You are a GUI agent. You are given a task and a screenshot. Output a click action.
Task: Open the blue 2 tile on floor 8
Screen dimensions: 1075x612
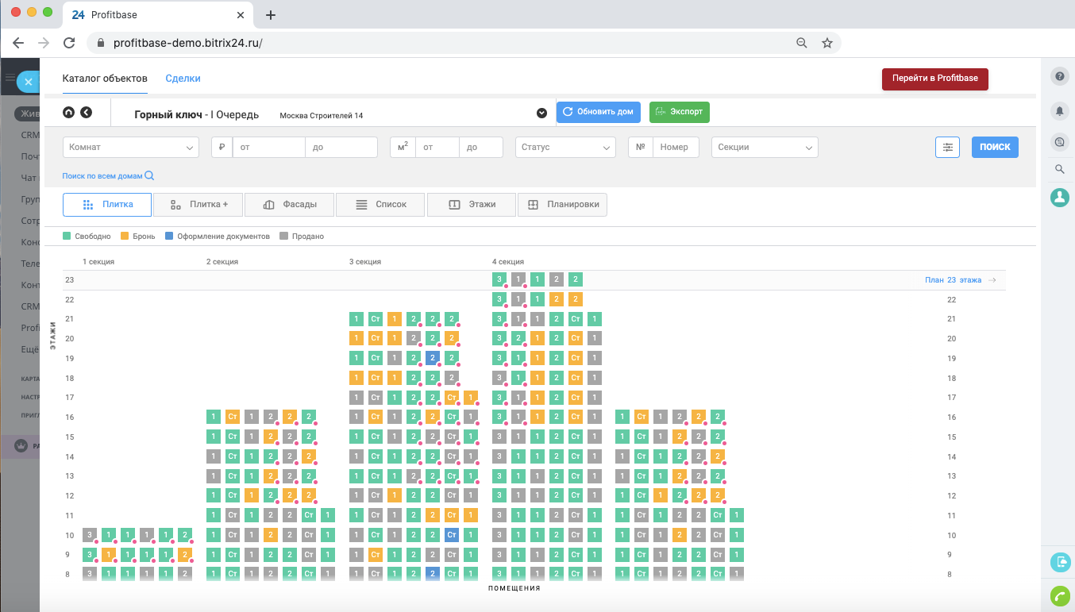point(433,574)
